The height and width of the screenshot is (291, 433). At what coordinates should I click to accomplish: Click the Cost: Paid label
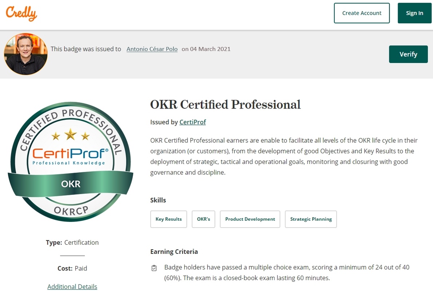pyautogui.click(x=72, y=268)
